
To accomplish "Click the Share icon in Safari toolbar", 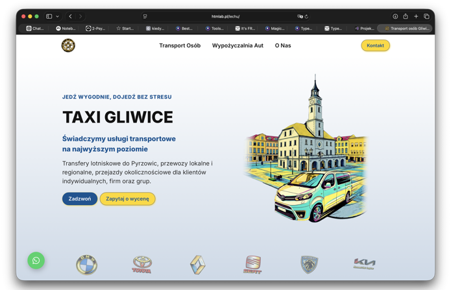I will 406,16.
